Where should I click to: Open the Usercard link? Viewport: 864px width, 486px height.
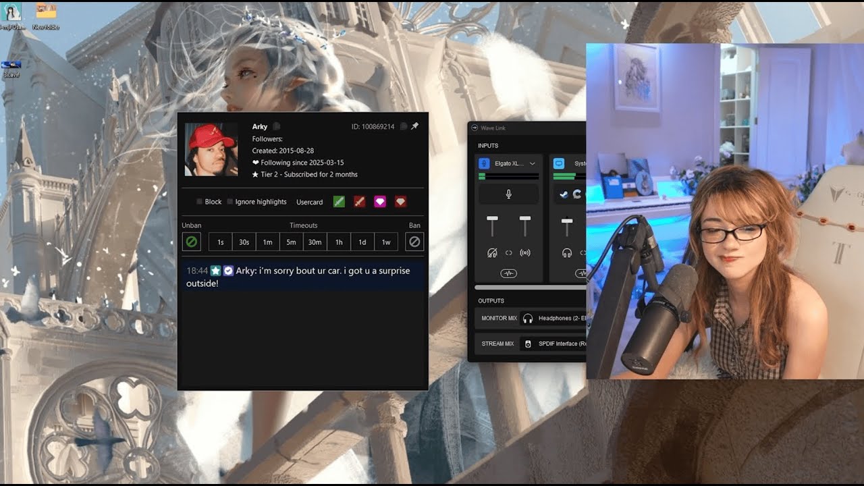pos(310,202)
